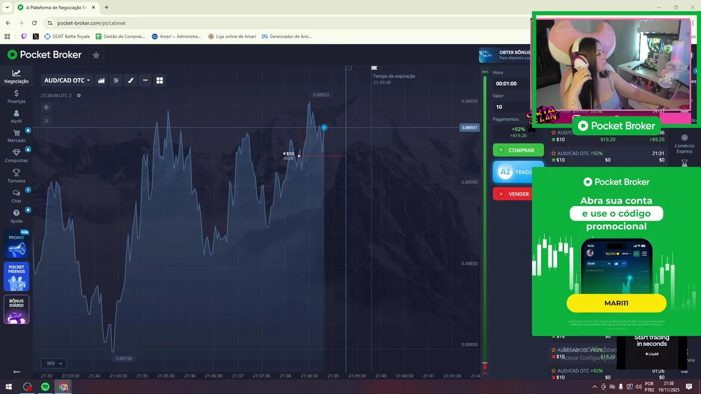Expand the AUD/CAD OTC asset dropdown
This screenshot has width=701, height=394.
click(67, 80)
